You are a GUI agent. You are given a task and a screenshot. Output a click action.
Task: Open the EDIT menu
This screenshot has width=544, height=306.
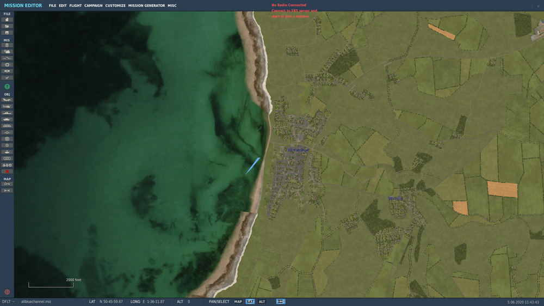coord(63,5)
